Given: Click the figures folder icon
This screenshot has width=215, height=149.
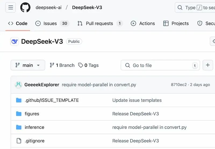Looking at the screenshot, I should pyautogui.click(x=19, y=114).
